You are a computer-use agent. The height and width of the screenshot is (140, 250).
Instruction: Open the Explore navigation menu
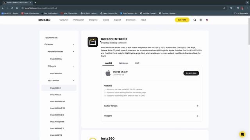click(106, 20)
